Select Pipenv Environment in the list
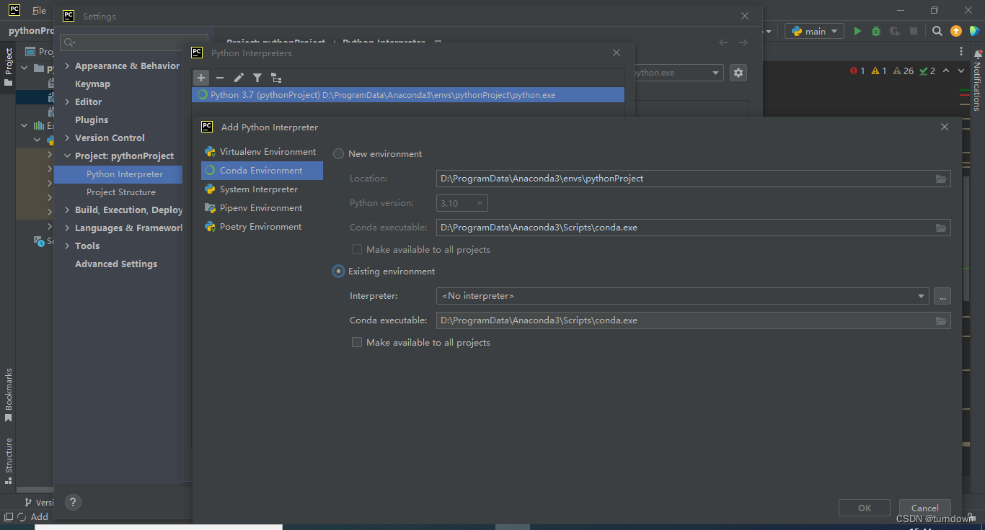This screenshot has width=985, height=530. click(262, 208)
